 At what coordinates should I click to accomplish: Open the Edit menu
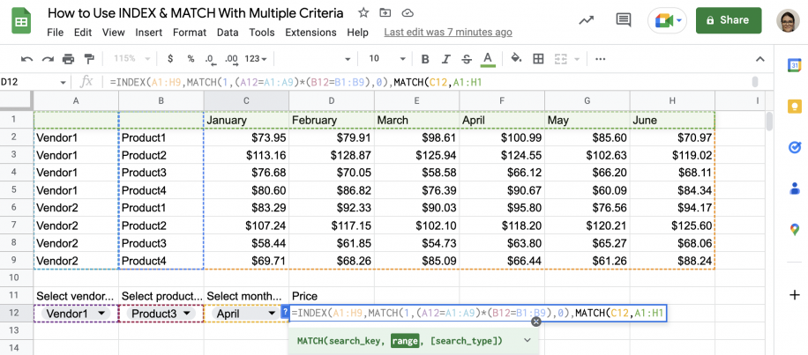(82, 33)
